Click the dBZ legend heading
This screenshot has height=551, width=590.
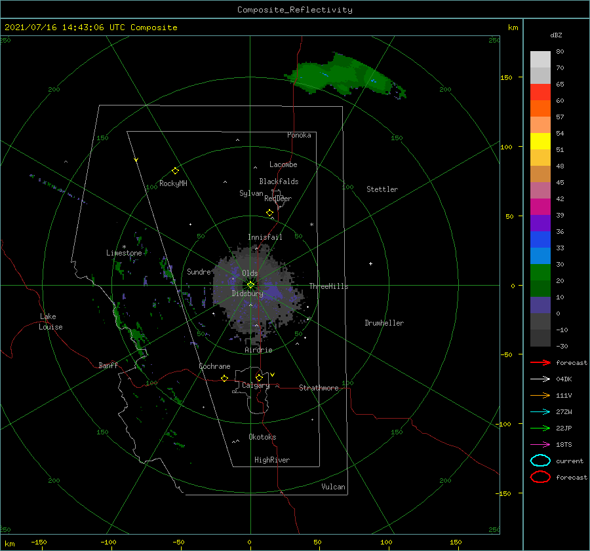tap(556, 35)
